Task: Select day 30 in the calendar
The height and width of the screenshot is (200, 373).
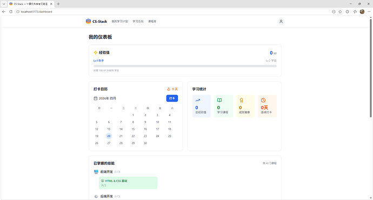Action: [145, 143]
